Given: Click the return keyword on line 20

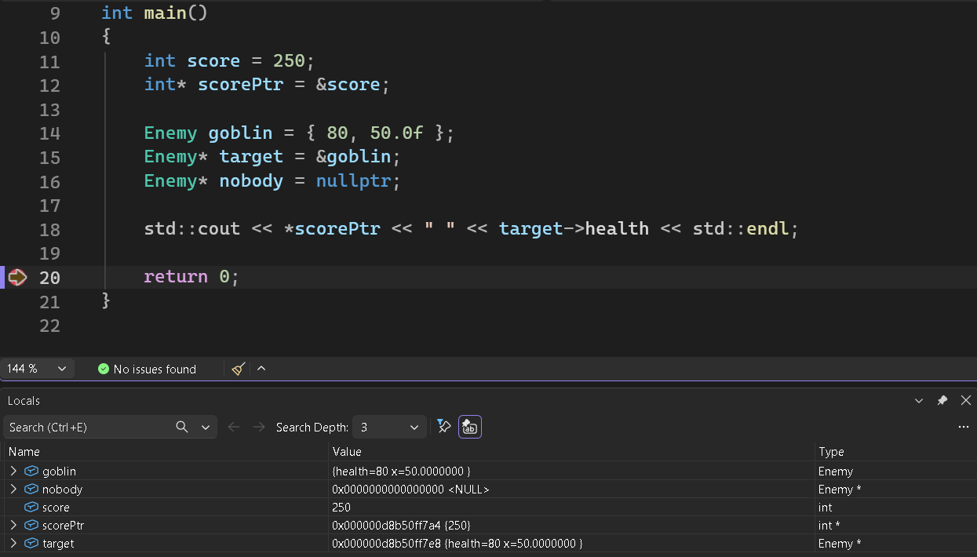Looking at the screenshot, I should 176,277.
